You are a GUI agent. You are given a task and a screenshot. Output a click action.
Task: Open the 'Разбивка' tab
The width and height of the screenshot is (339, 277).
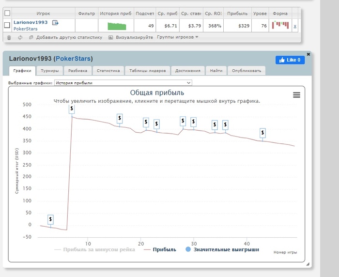pyautogui.click(x=78, y=71)
